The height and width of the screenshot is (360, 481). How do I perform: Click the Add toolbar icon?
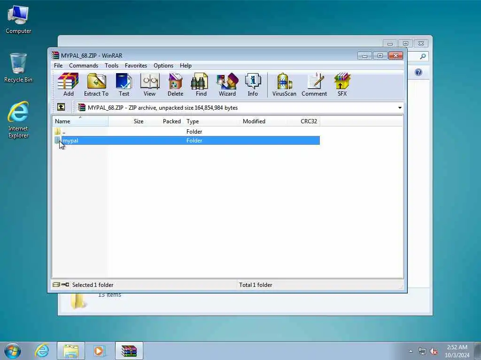point(68,85)
